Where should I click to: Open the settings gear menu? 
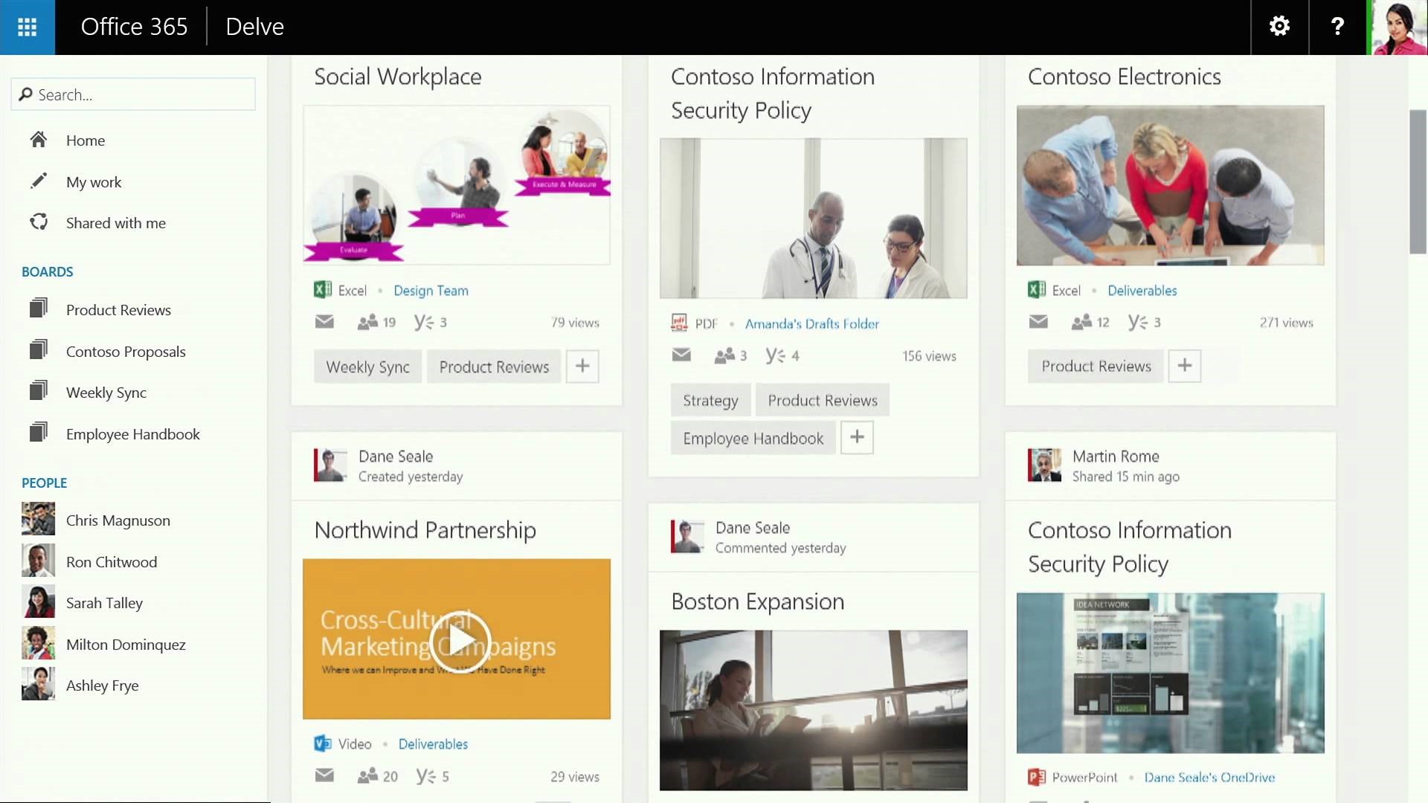click(x=1279, y=27)
